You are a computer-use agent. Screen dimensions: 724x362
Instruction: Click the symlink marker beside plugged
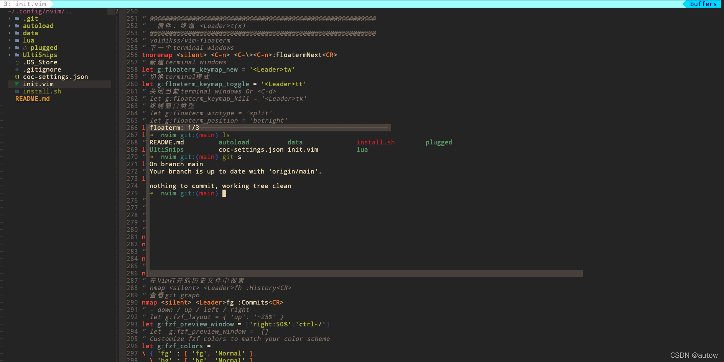[25, 48]
